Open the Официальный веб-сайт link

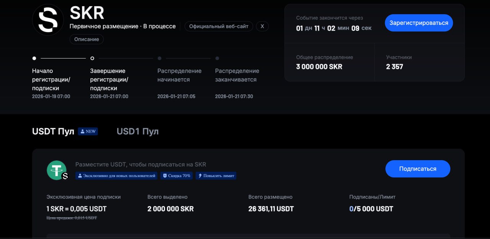[x=219, y=26]
